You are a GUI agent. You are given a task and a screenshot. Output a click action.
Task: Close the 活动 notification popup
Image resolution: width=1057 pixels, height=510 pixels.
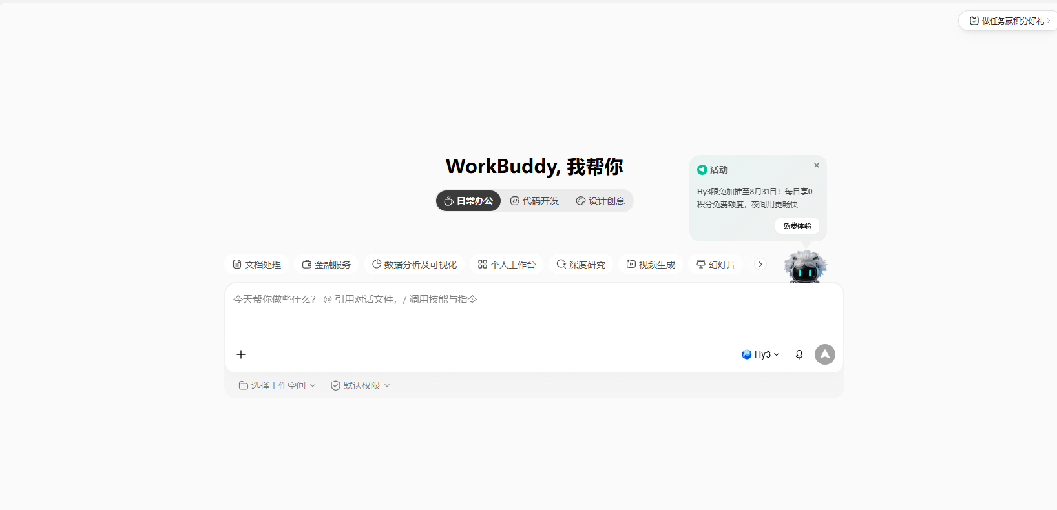tap(817, 165)
